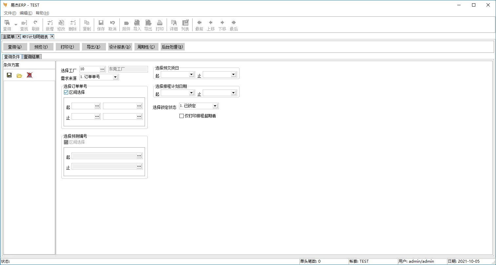Click the 选择工厂 input field
The image size is (496, 265).
click(89, 69)
